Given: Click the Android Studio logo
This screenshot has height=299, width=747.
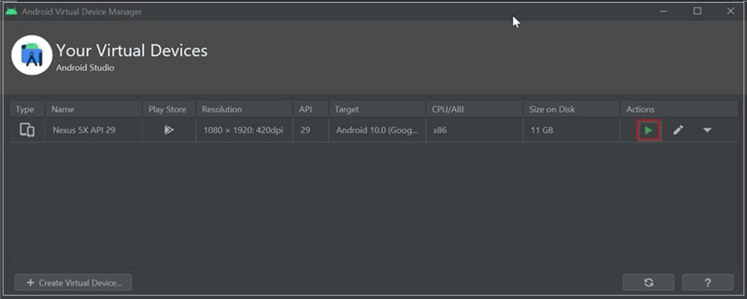Looking at the screenshot, I should (31, 55).
